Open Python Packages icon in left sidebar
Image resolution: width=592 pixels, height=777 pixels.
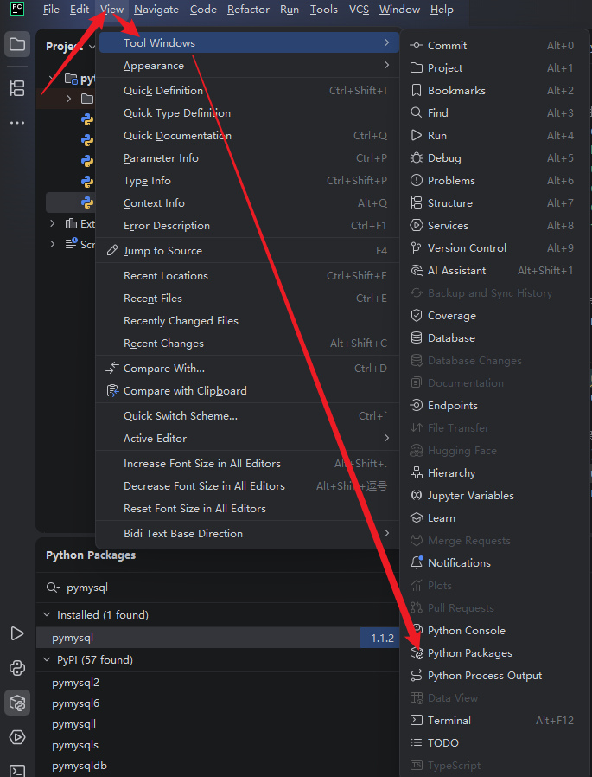(17, 703)
